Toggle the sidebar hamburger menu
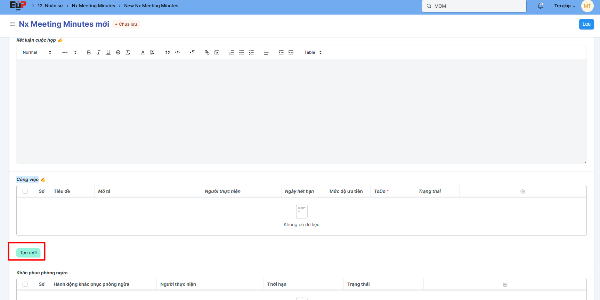This screenshot has height=300, width=600. pyautogui.click(x=13, y=24)
